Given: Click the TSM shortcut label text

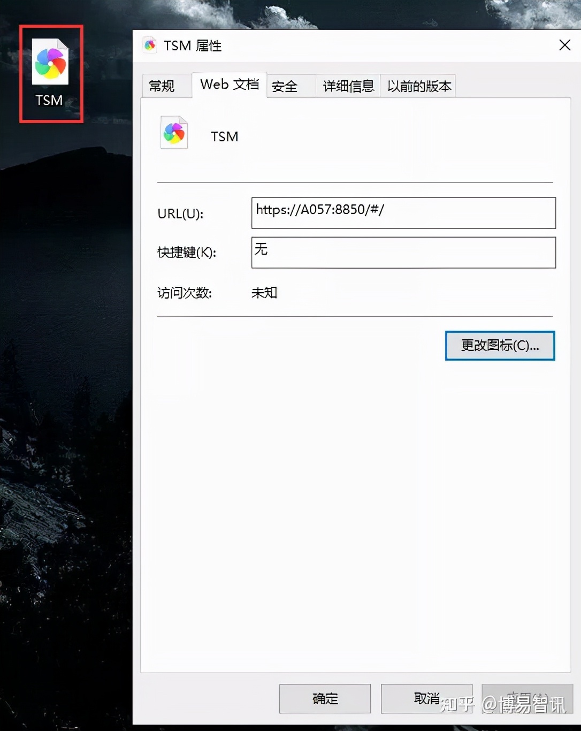Looking at the screenshot, I should [50, 100].
